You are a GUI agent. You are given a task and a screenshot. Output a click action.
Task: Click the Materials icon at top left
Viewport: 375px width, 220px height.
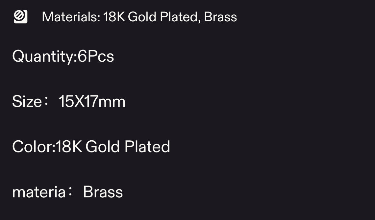20,17
